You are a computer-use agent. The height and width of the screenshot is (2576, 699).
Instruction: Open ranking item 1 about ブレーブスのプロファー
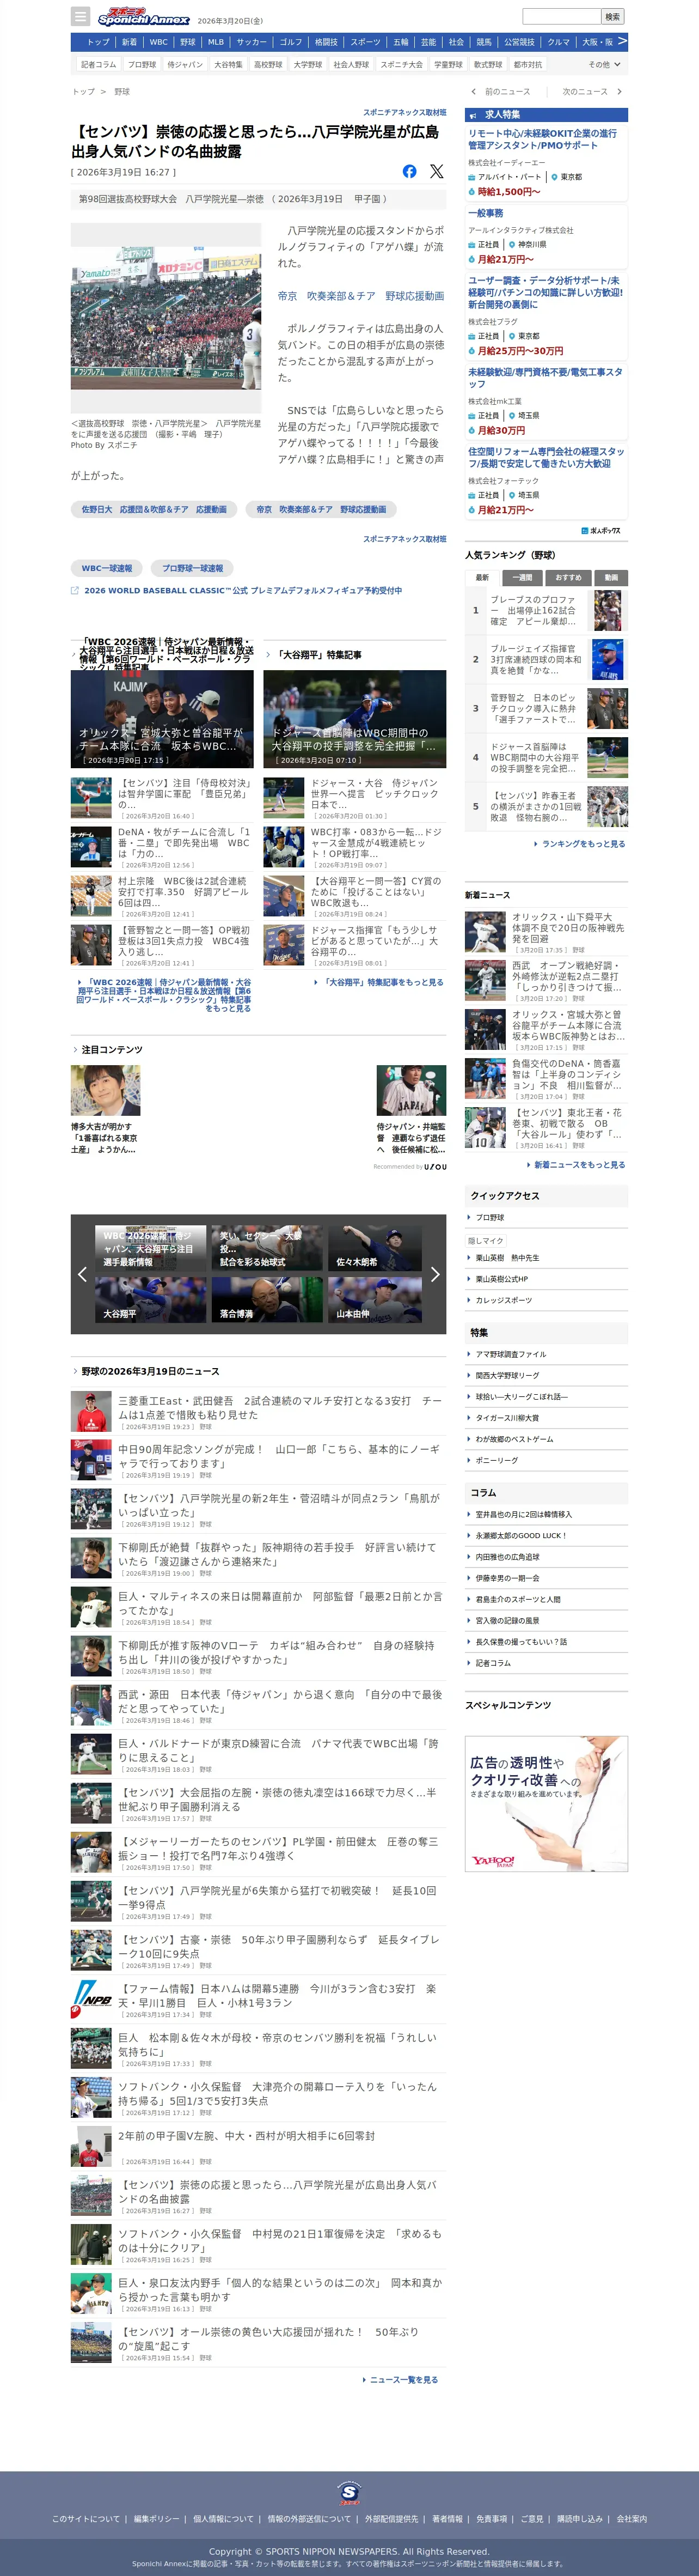tap(546, 610)
